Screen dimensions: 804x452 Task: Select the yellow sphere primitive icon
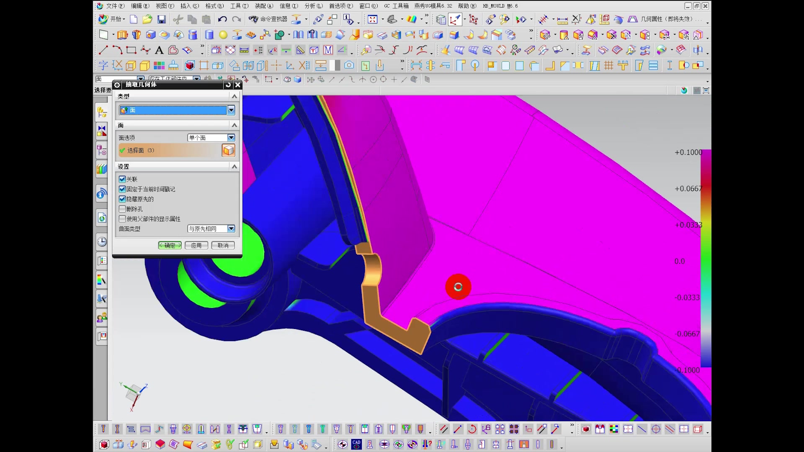tap(223, 35)
